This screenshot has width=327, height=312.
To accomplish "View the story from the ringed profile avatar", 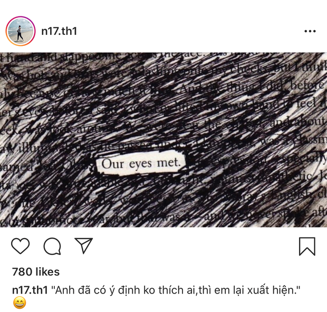I will click(21, 31).
